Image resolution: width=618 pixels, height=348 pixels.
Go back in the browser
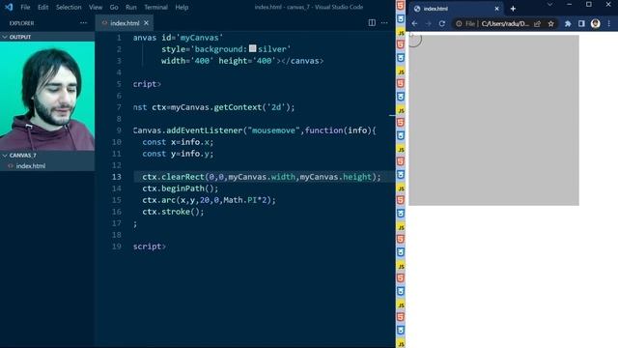tap(414, 23)
